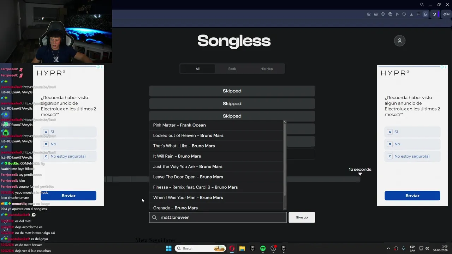
Task: Click the browser tab search magnifier
Action: click(422, 5)
